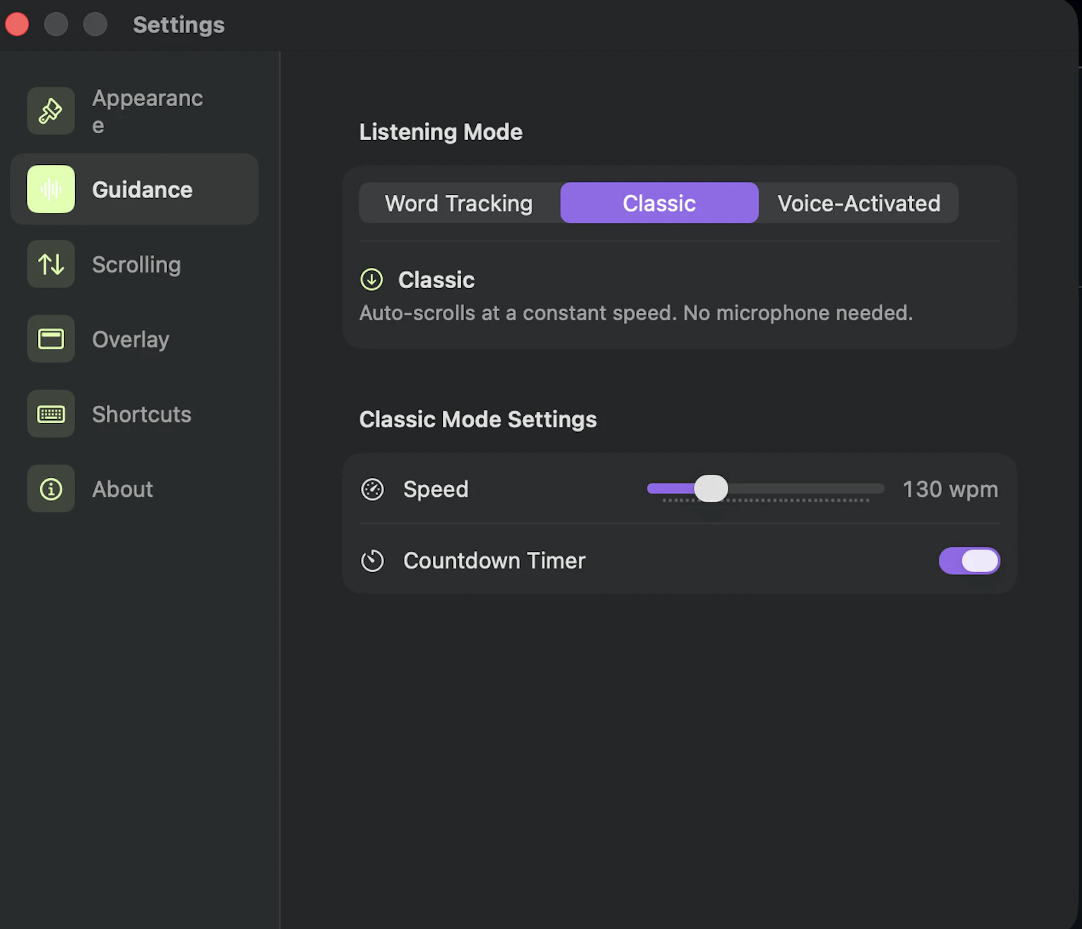This screenshot has width=1082, height=929.
Task: Click the 130 wpm speed value
Action: pyautogui.click(x=950, y=489)
